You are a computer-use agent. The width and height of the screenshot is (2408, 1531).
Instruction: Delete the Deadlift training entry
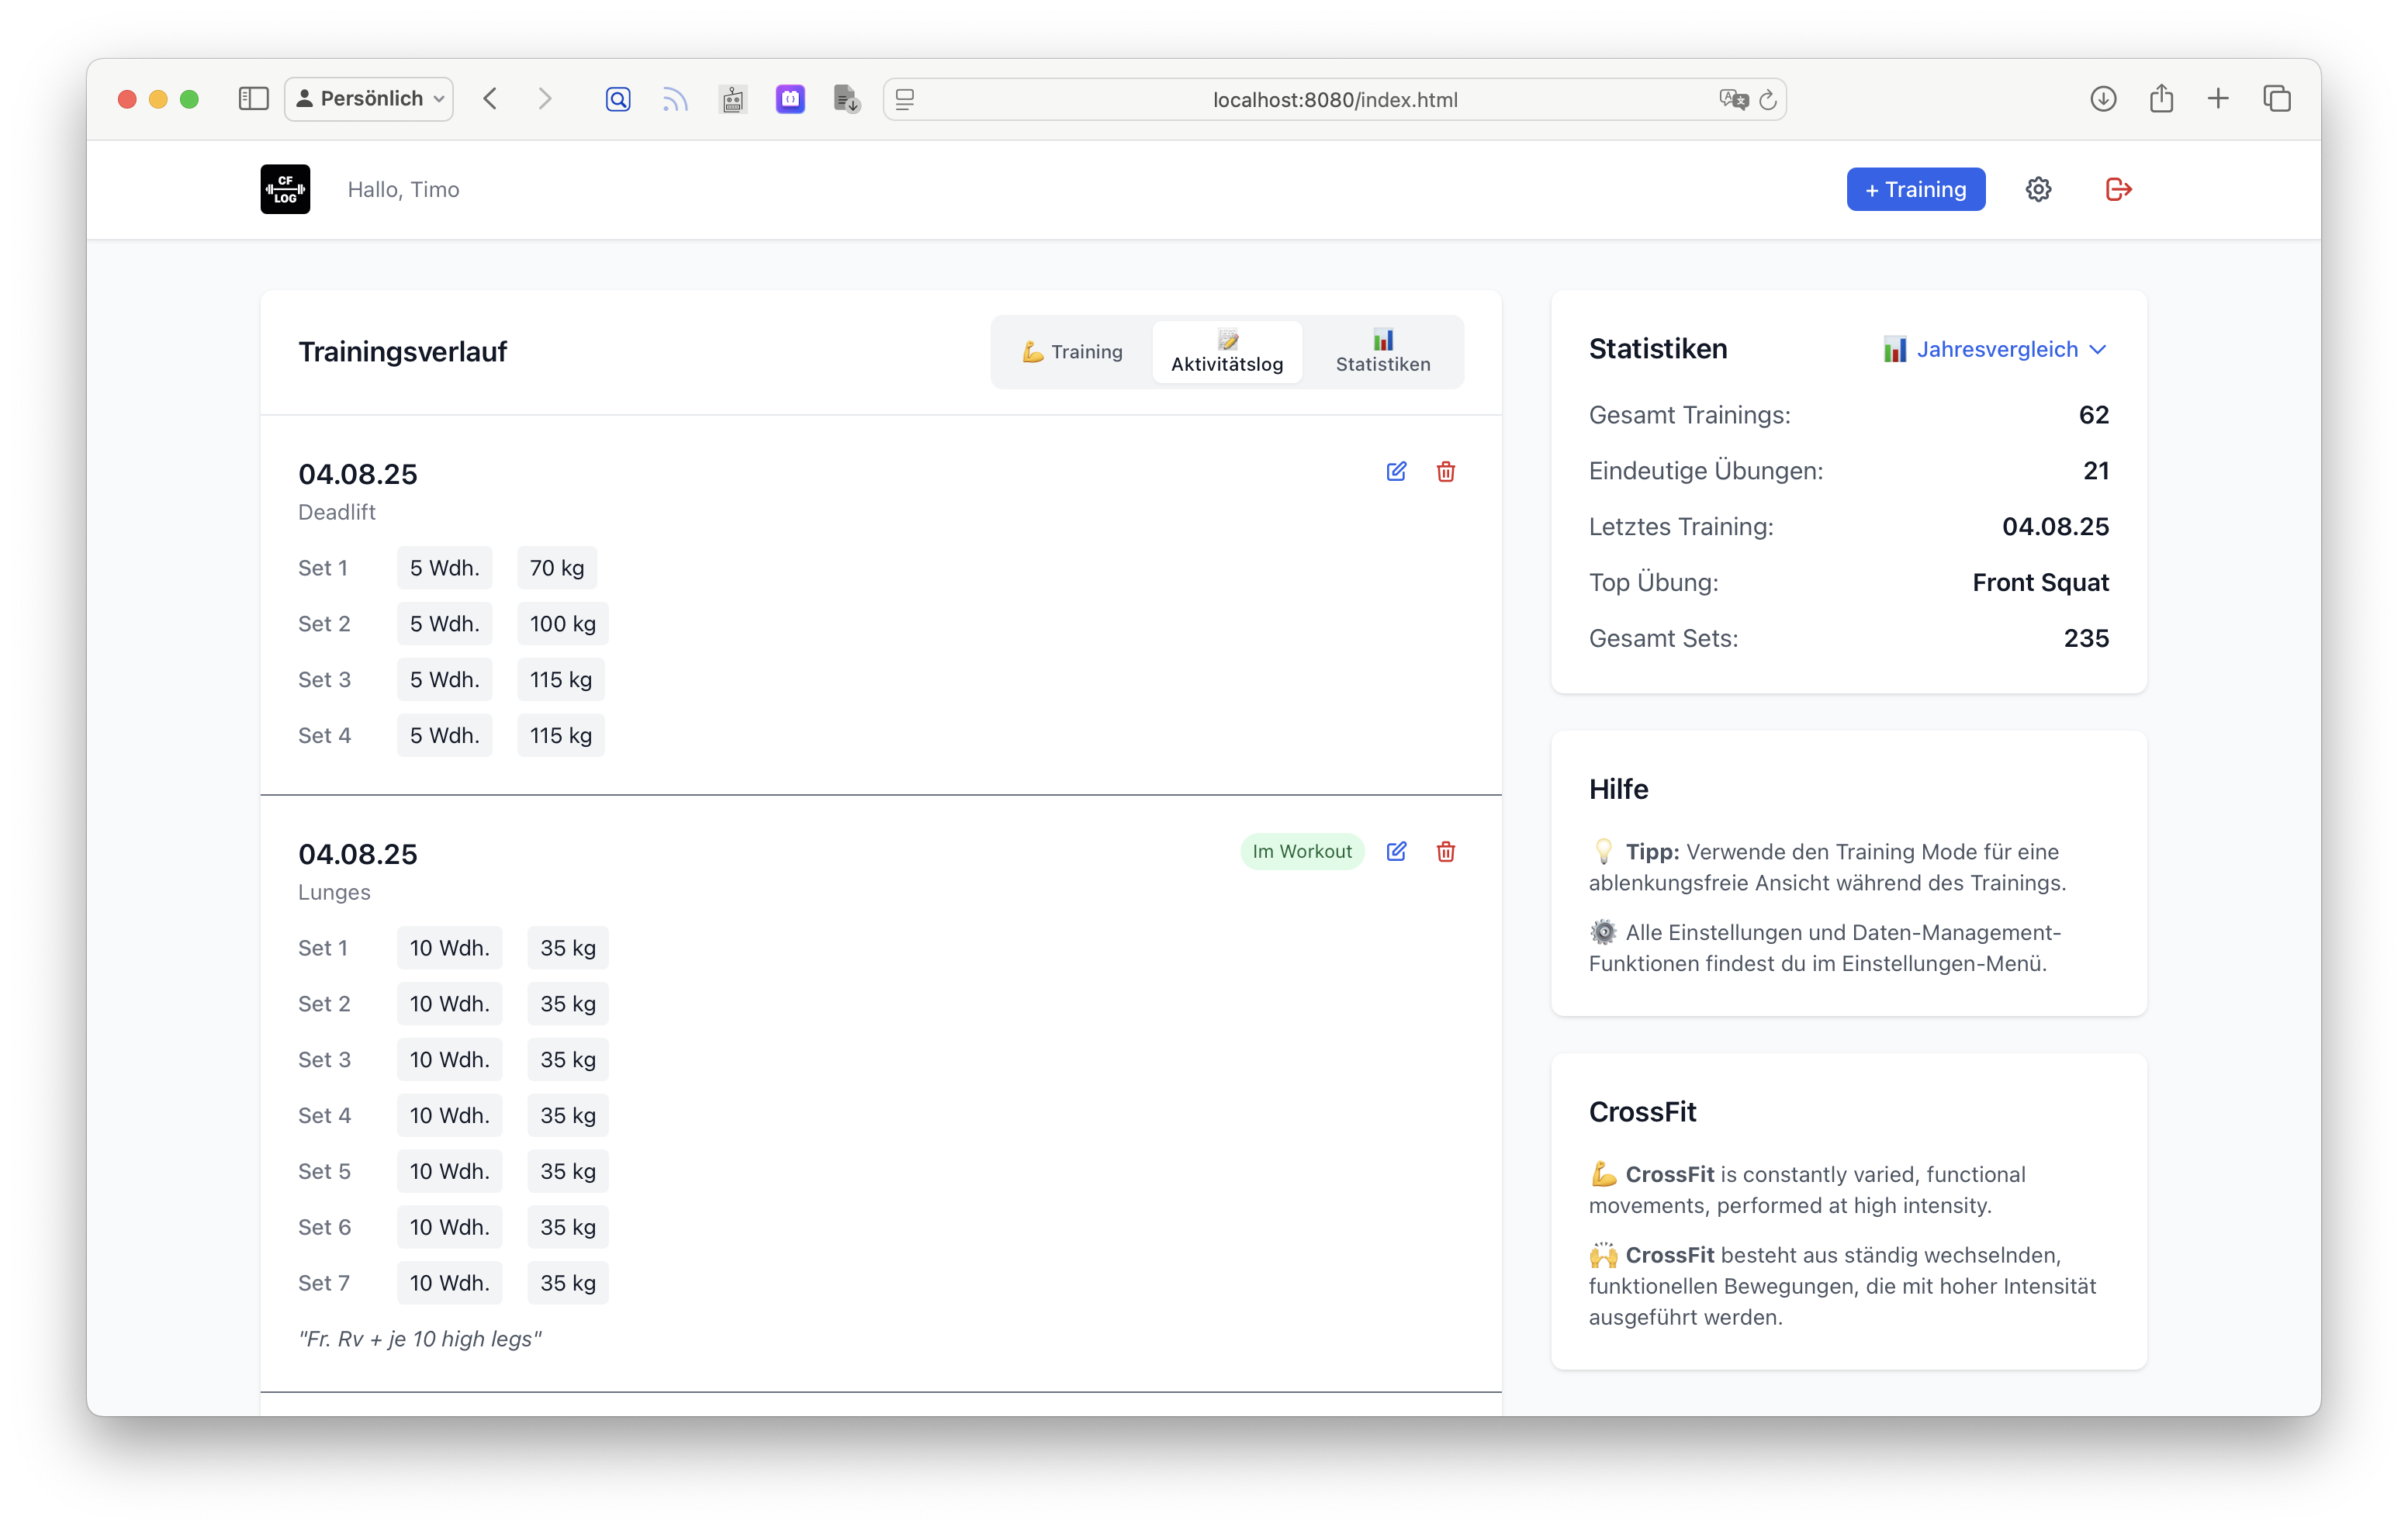tap(1445, 471)
